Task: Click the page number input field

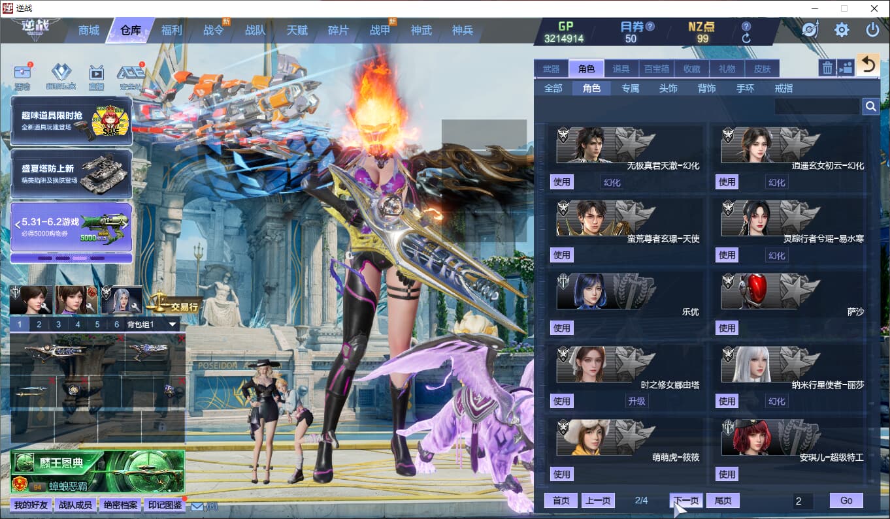Action: tap(803, 501)
